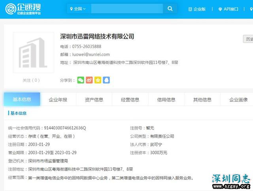253x191 pixels.
Task: Click 关注 (0) under the company logo
Action: (x=31, y=80)
